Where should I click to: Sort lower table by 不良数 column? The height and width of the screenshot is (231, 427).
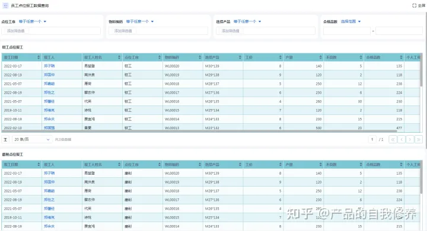tap(361, 164)
